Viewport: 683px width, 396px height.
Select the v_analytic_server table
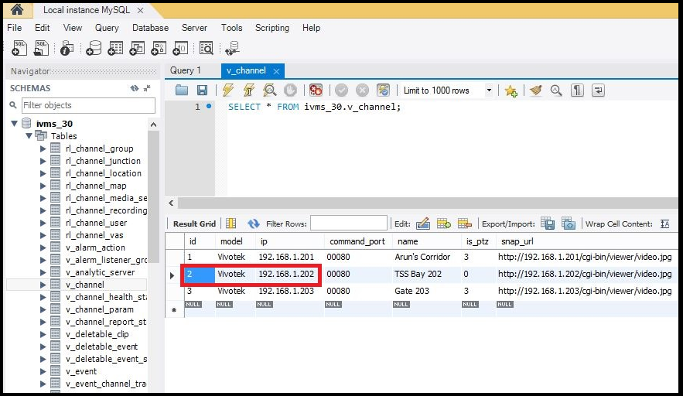tap(101, 272)
